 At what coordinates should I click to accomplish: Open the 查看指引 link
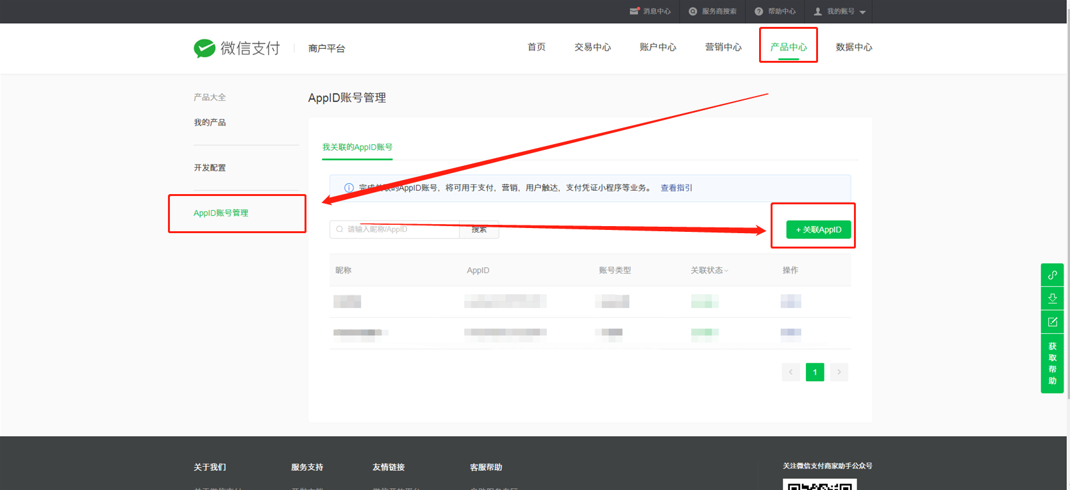(x=676, y=188)
